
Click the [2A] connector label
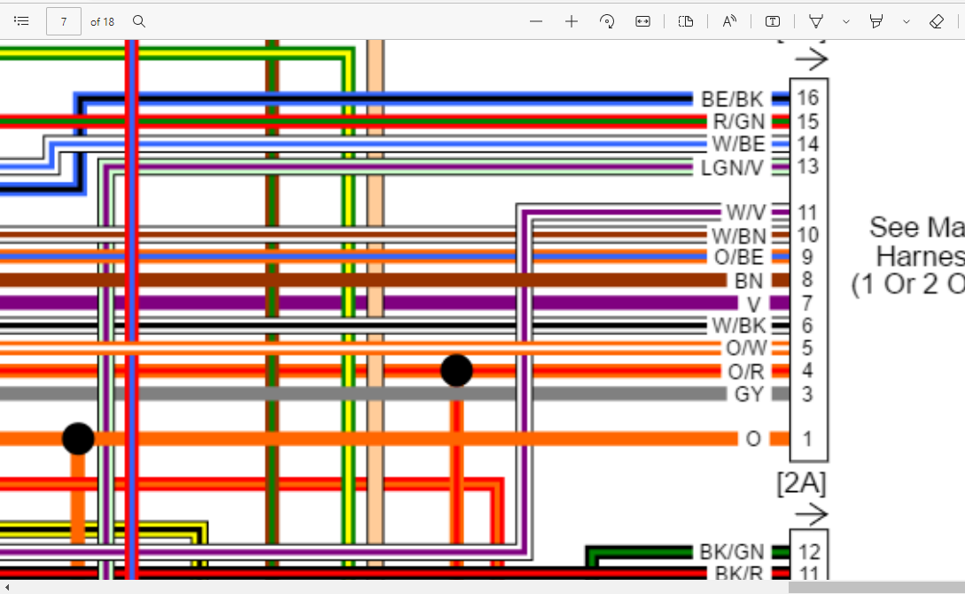click(x=801, y=484)
